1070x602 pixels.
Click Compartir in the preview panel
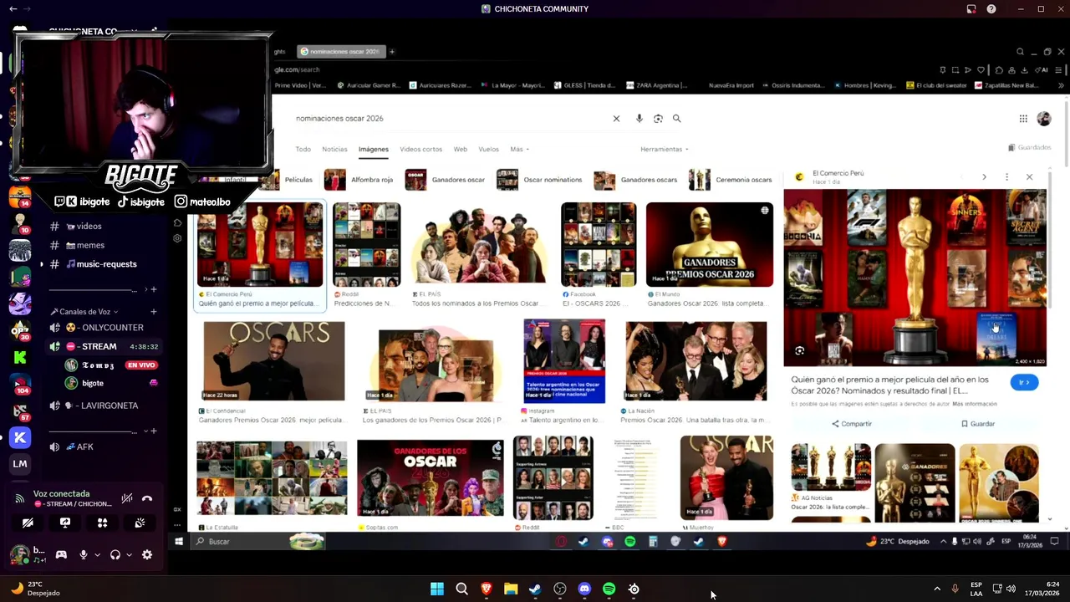pyautogui.click(x=852, y=424)
